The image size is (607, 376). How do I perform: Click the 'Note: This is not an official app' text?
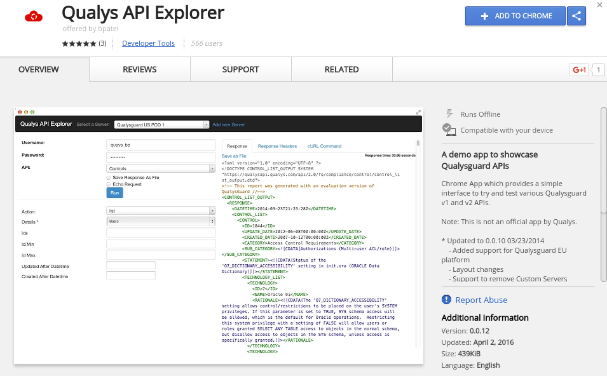pos(509,222)
